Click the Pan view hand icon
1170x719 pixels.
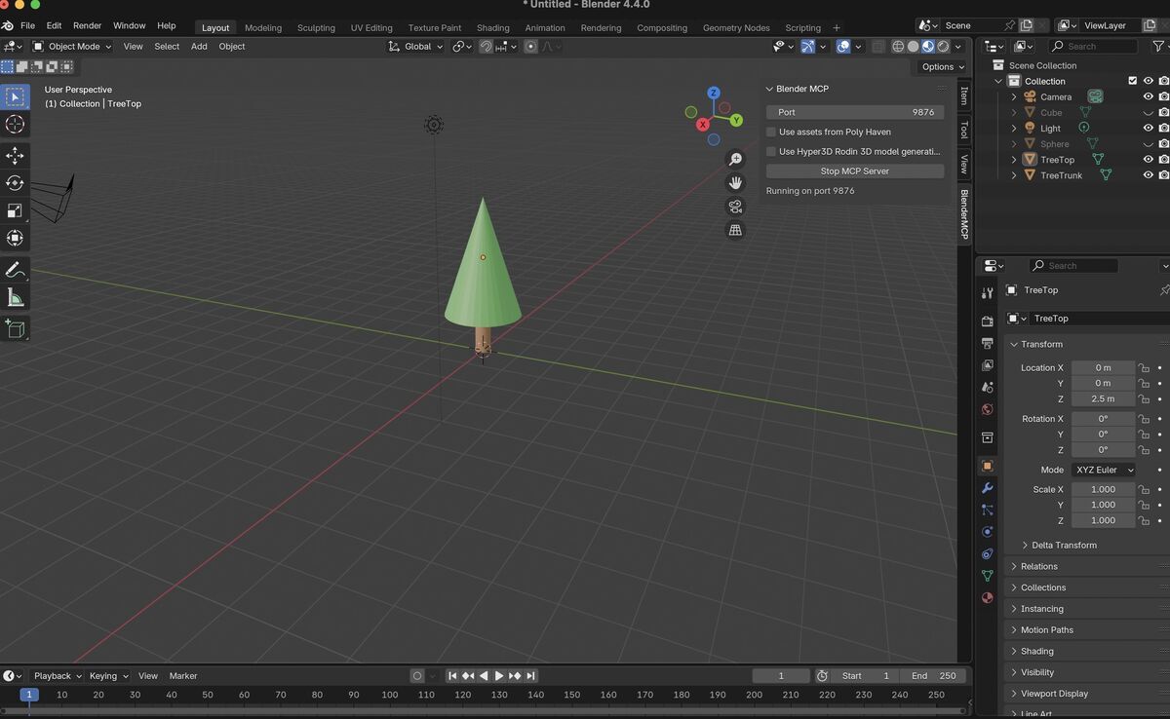pos(735,182)
